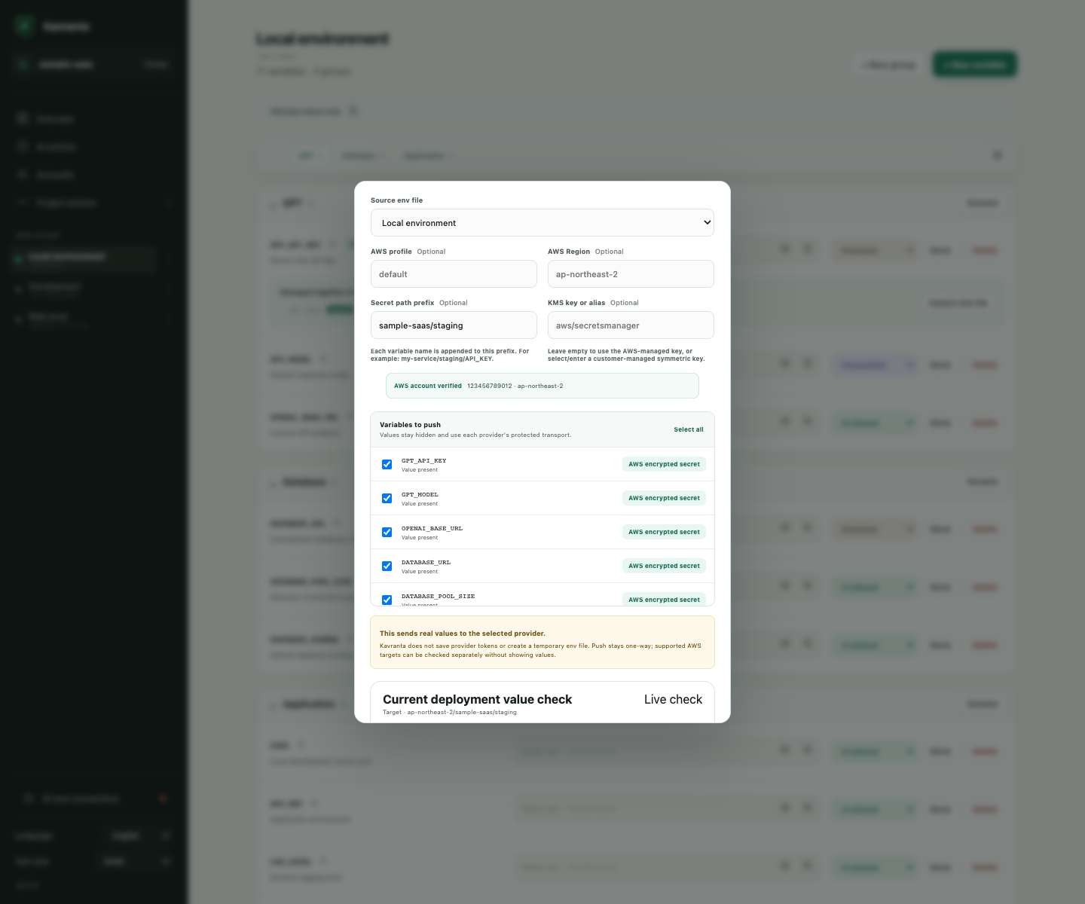Toggle the DATABASE_URL checkbox
This screenshot has height=904, width=1085.
point(387,566)
